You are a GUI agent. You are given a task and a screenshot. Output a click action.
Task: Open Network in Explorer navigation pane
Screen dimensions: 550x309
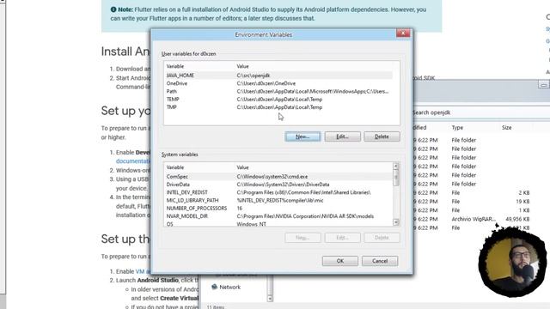click(x=229, y=287)
